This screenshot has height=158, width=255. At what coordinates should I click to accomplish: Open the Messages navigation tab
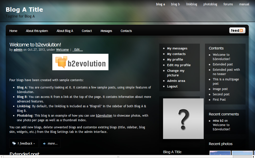click(x=106, y=31)
